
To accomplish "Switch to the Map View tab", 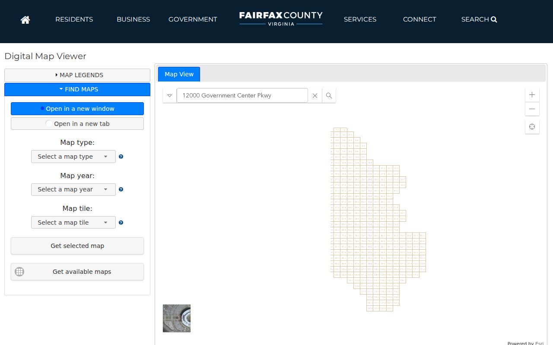I will [x=179, y=74].
